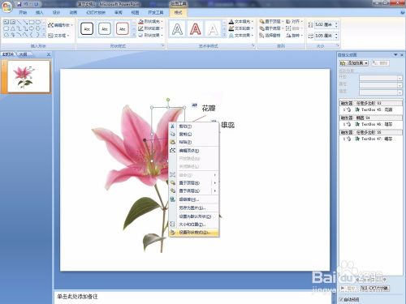The image size is (406, 304).
Task: Choose 剪切 (Cut) in context menu
Action: click(x=193, y=126)
